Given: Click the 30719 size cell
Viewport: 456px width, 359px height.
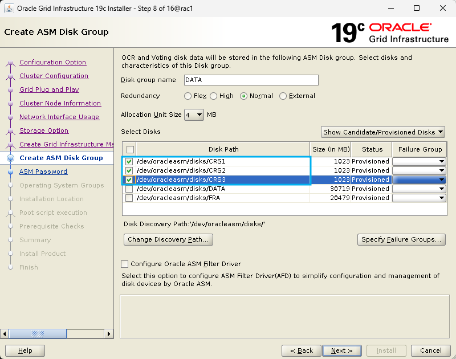Looking at the screenshot, I should tap(331, 189).
